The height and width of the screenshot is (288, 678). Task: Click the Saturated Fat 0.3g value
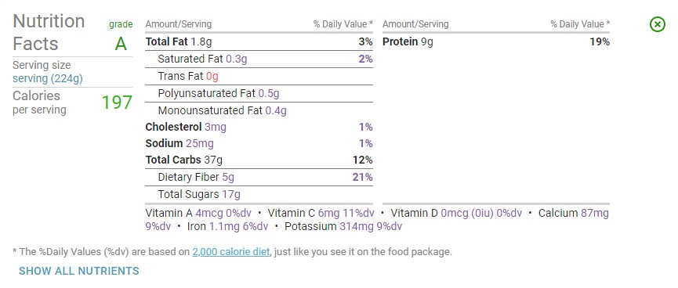237,59
